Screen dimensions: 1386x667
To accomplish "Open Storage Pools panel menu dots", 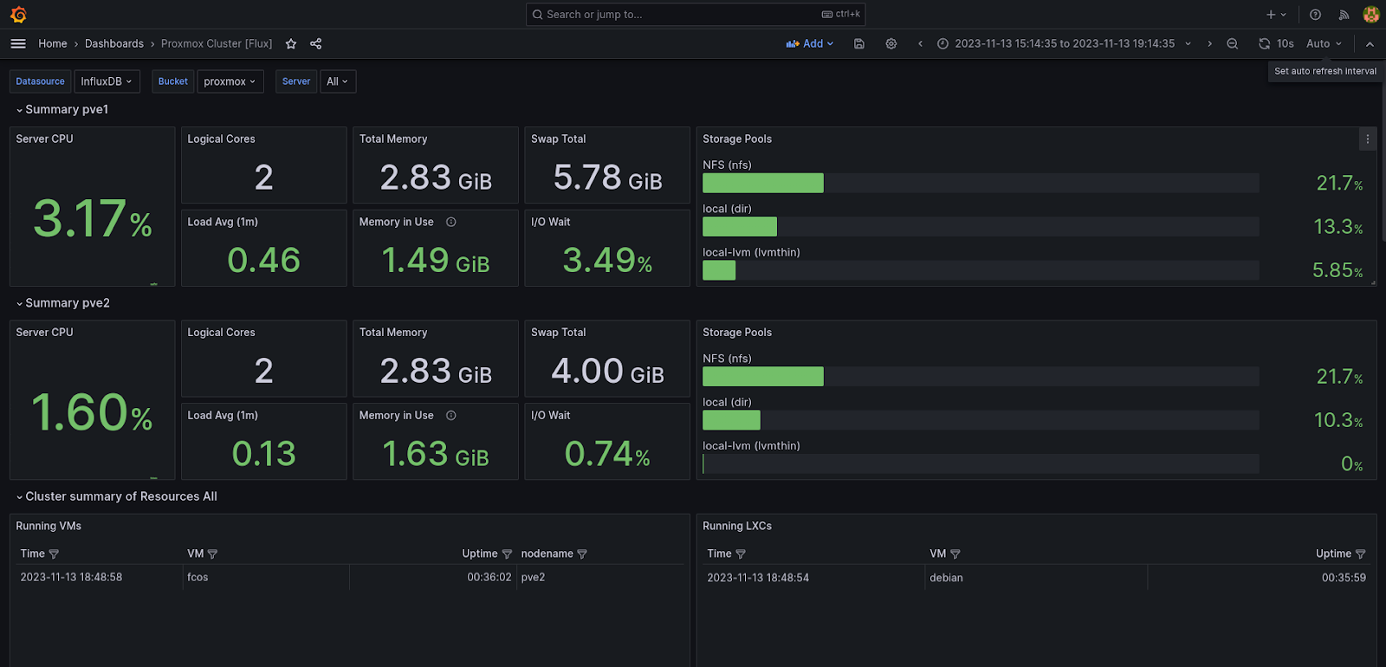I will click(1368, 139).
